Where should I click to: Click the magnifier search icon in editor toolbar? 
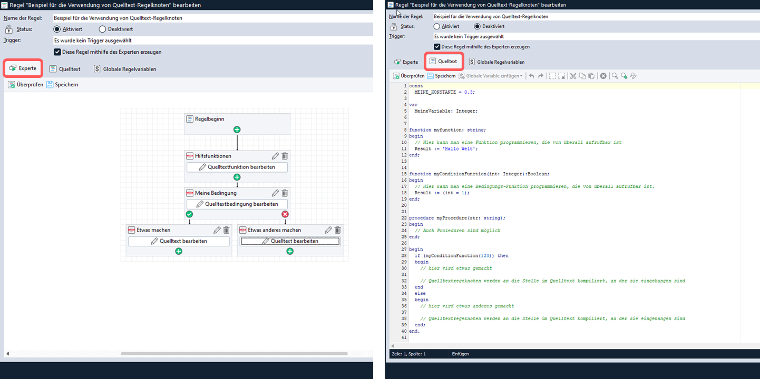(615, 76)
